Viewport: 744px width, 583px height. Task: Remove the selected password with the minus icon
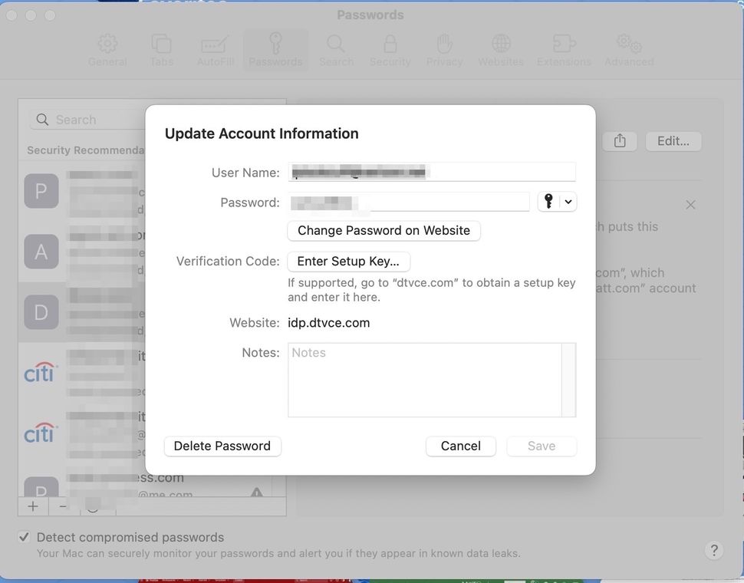click(62, 506)
